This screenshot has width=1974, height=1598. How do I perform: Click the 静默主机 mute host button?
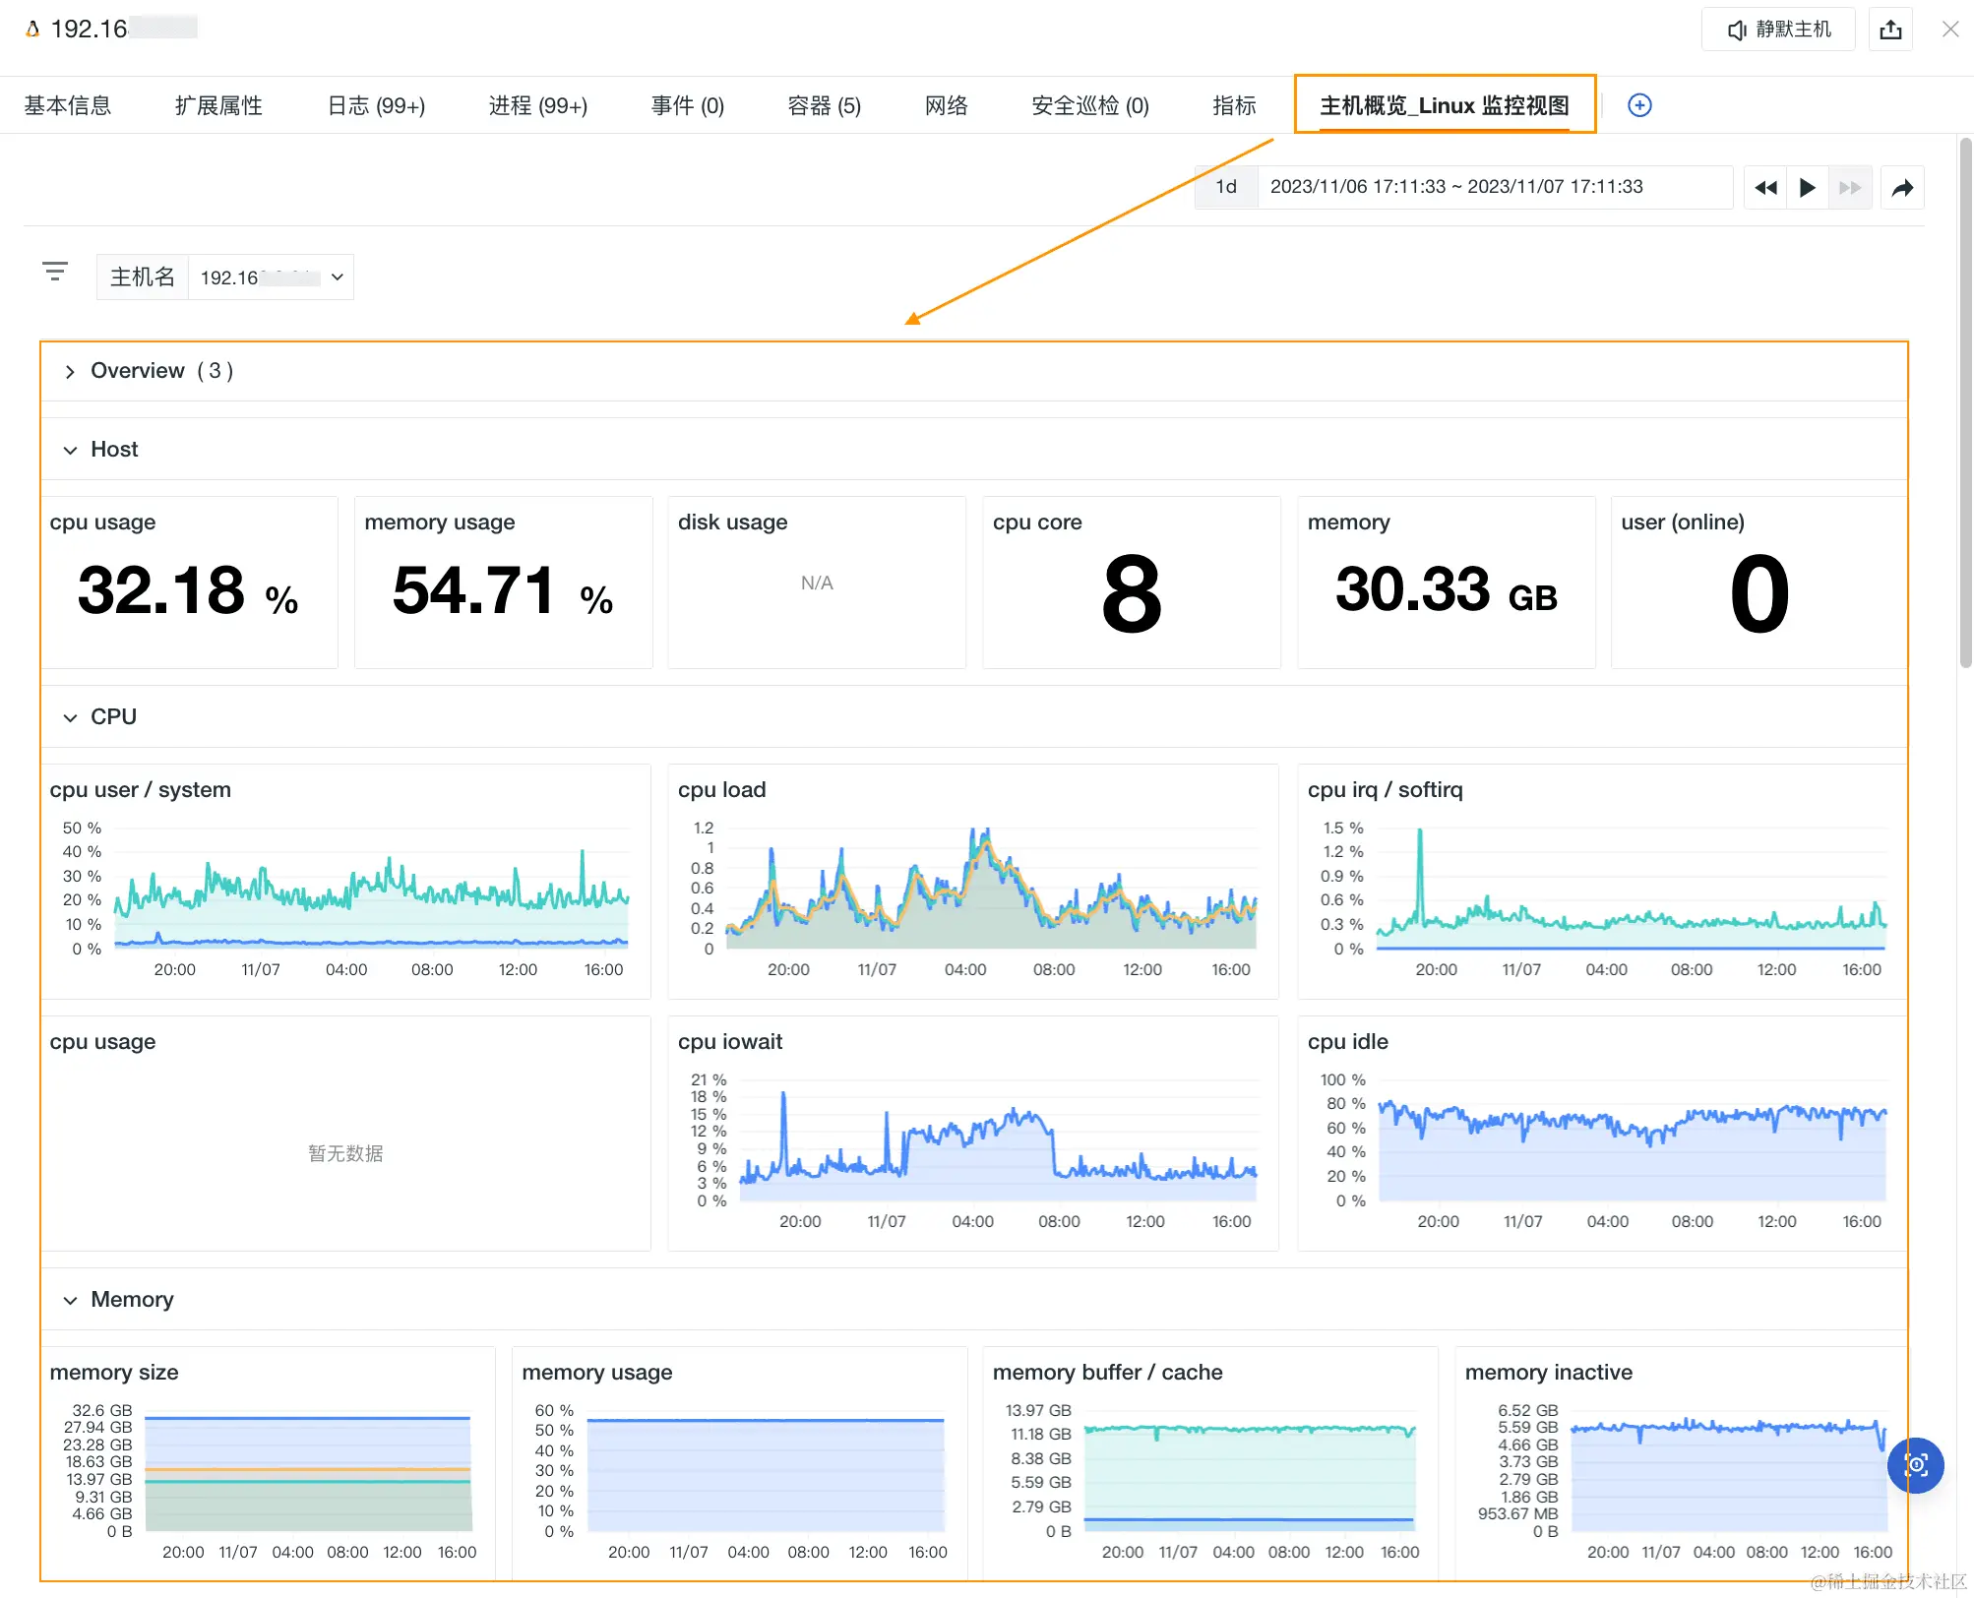1778,30
